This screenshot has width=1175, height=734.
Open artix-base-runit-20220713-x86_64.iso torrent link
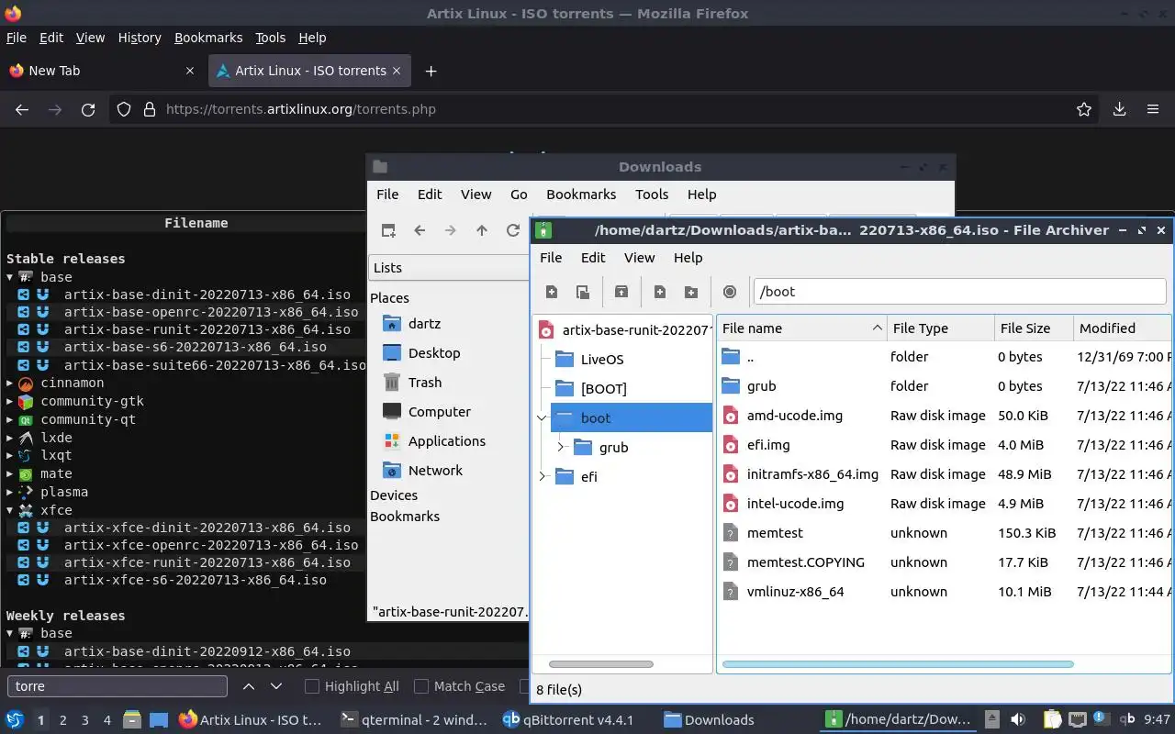tap(207, 329)
